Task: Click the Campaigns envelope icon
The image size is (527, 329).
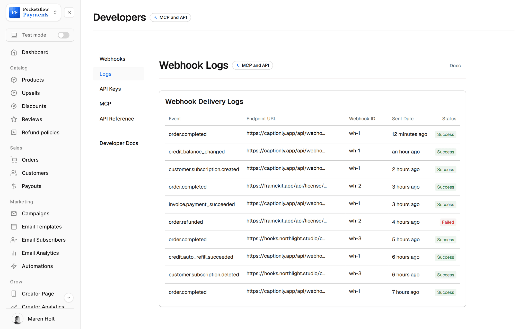Action: pyautogui.click(x=14, y=214)
